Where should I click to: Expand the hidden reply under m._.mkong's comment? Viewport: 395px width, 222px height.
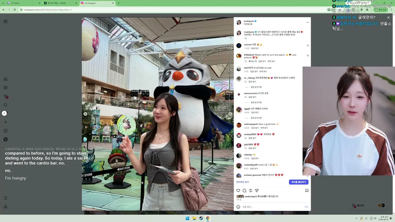256,87
